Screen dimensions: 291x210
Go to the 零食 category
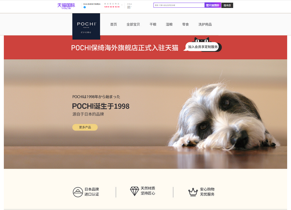[x=185, y=24]
